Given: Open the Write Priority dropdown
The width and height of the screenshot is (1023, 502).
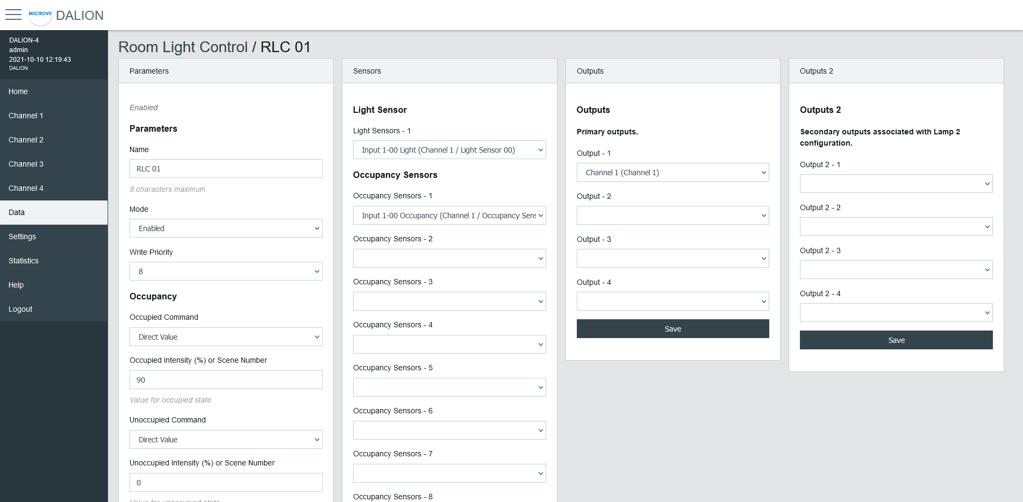Looking at the screenshot, I should [225, 271].
